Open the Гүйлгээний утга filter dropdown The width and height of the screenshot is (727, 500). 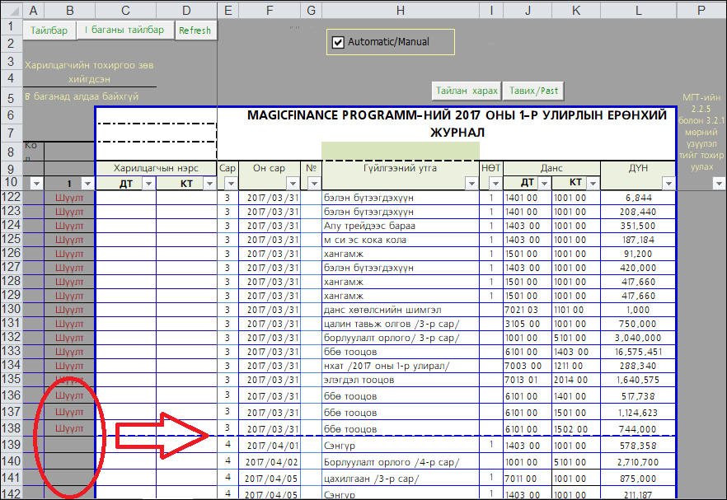(x=472, y=184)
